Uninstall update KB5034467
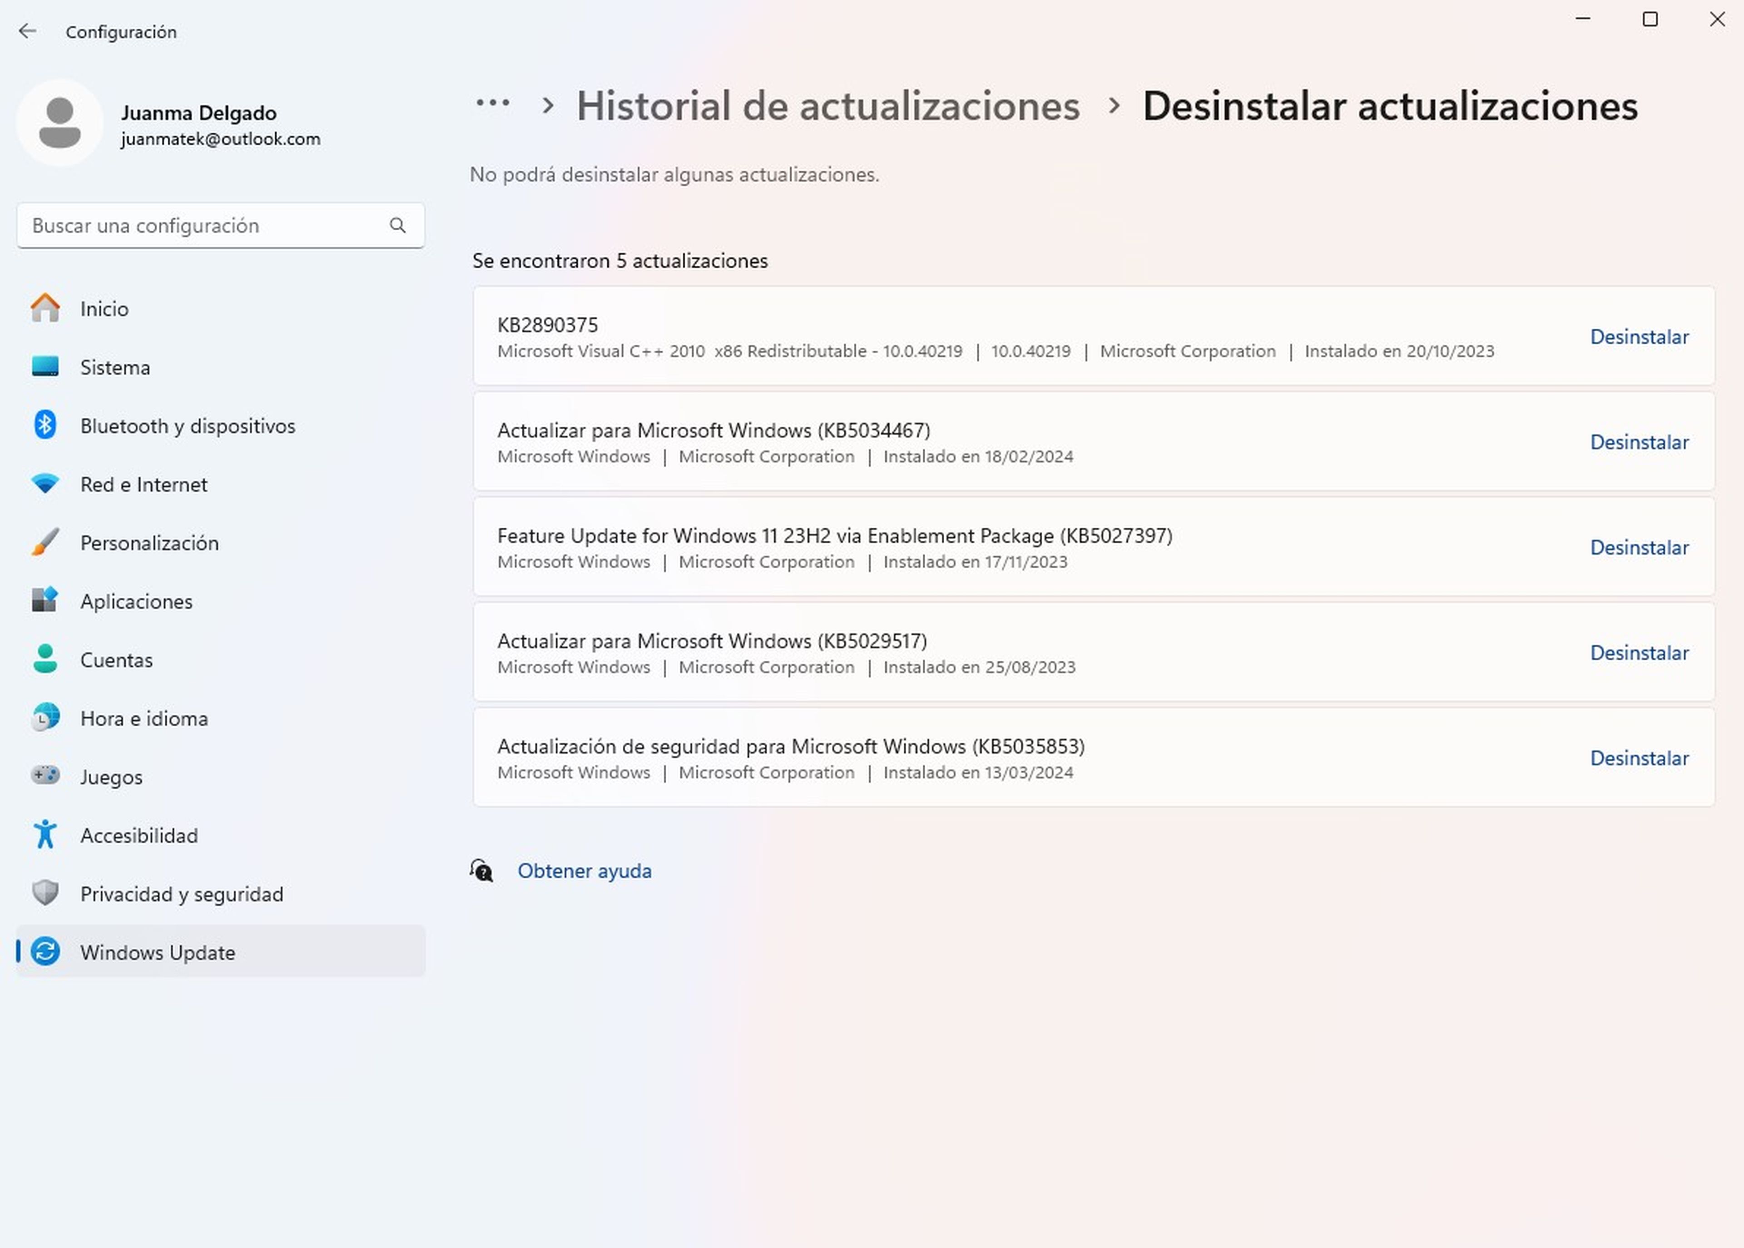 coord(1639,442)
